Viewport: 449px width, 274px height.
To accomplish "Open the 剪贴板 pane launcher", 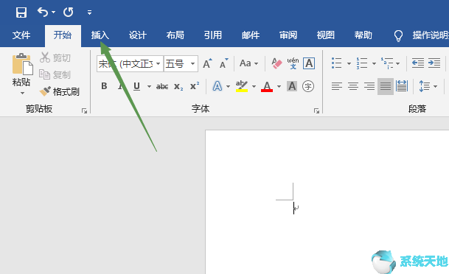I will 84,110.
